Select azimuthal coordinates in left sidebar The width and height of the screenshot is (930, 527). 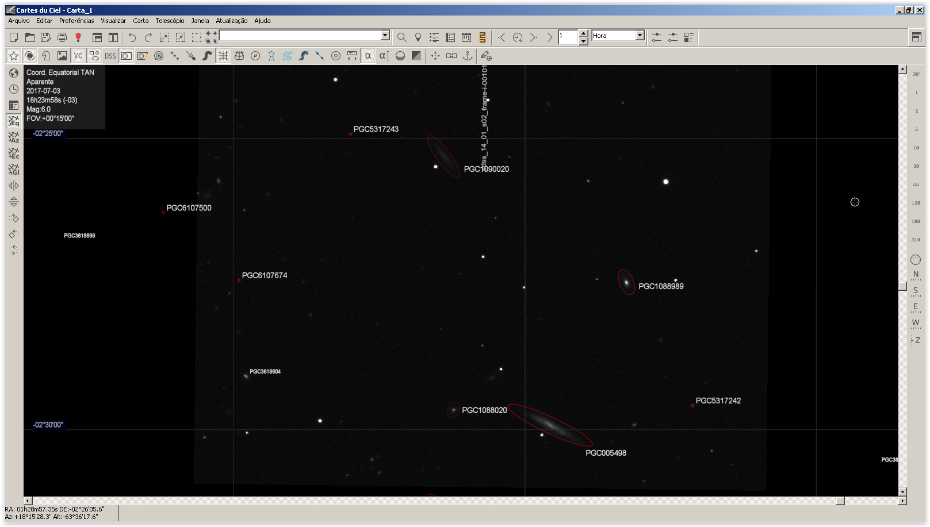point(14,137)
